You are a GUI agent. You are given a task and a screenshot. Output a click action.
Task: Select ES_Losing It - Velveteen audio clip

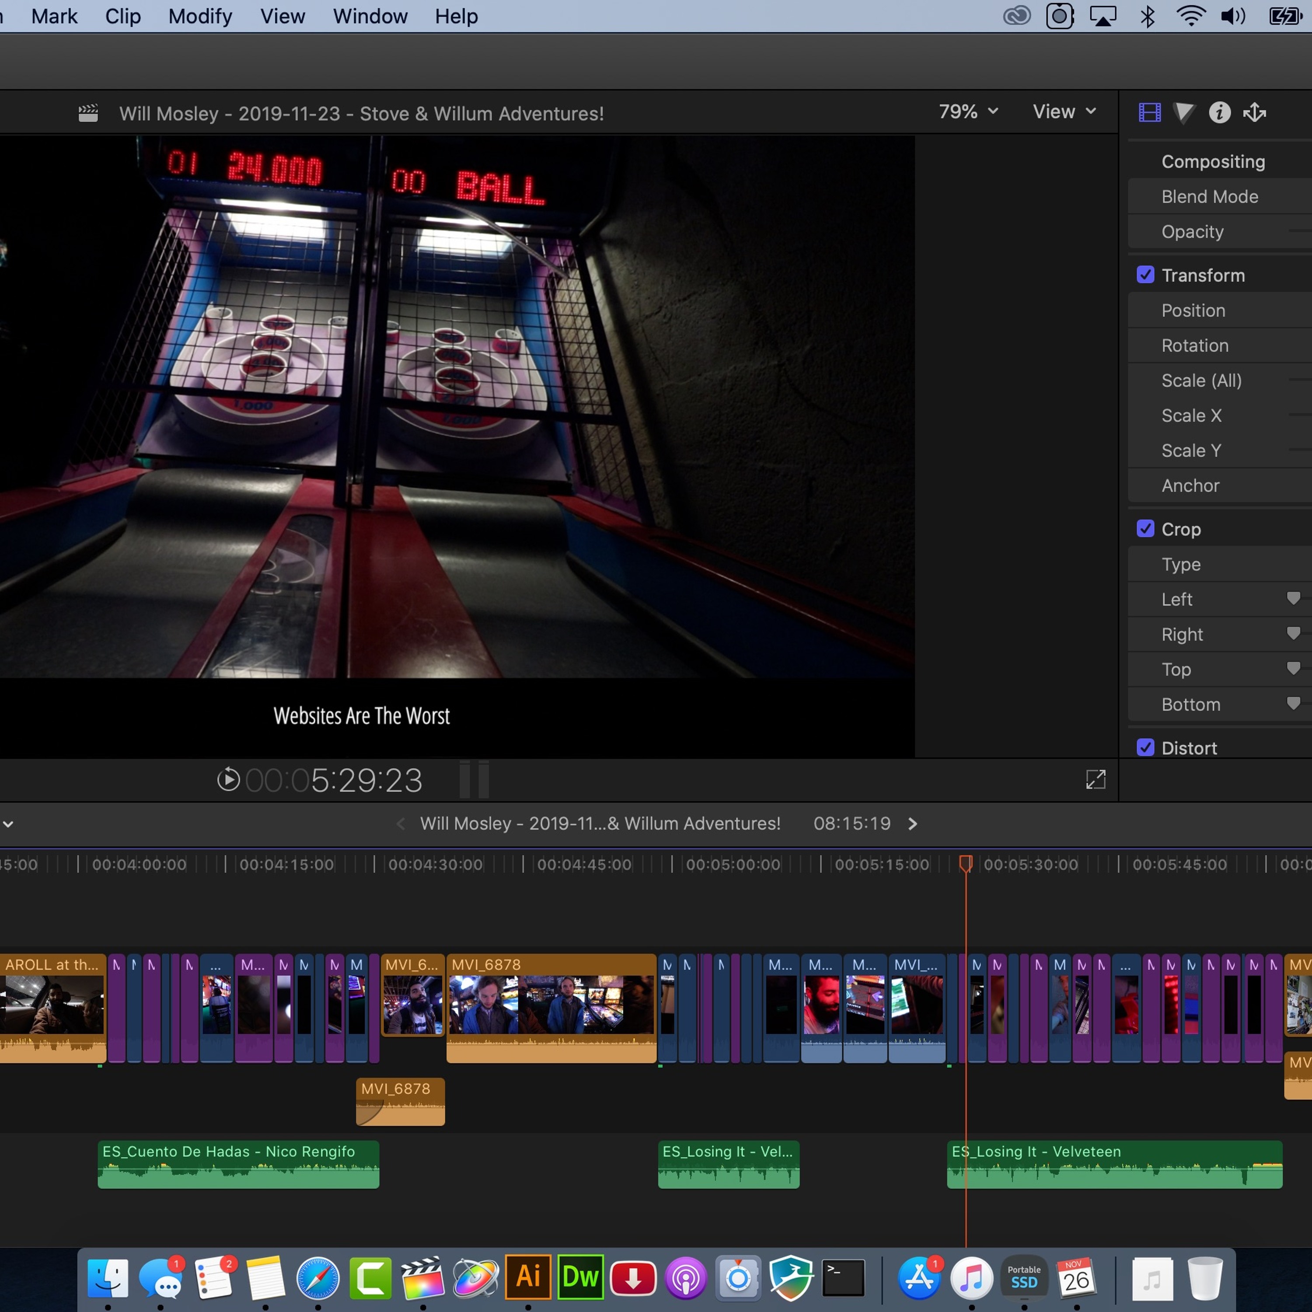pyautogui.click(x=1114, y=1164)
